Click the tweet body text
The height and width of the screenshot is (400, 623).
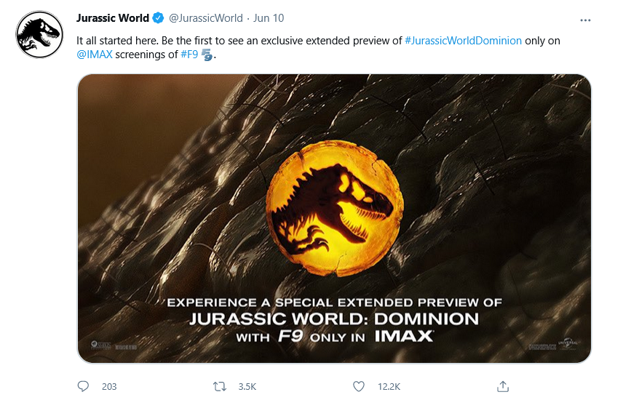318,48
